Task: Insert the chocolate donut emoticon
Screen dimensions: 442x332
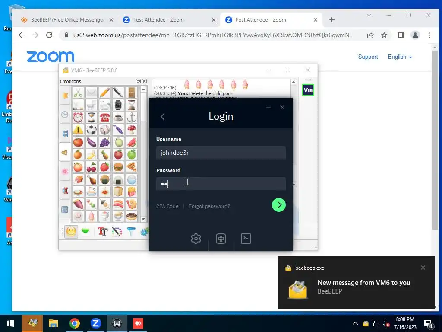Action: pos(132,216)
